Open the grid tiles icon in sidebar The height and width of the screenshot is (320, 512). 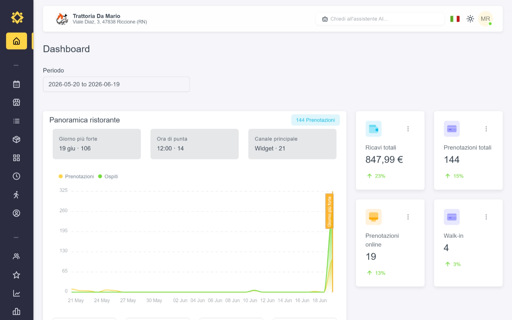pos(16,158)
